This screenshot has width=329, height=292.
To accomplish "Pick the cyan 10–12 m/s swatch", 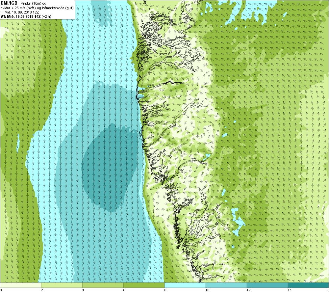I will click(x=226, y=285).
